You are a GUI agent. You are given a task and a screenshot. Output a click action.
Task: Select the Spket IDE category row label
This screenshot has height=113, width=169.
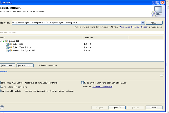(x=14, y=41)
